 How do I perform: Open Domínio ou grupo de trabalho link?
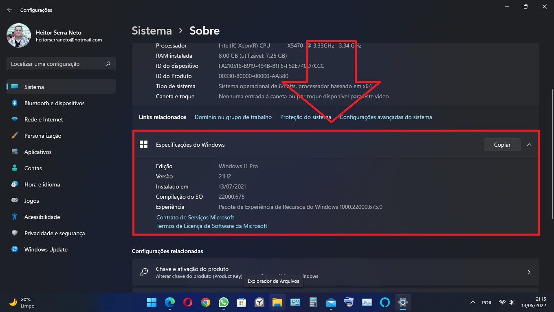(x=233, y=117)
